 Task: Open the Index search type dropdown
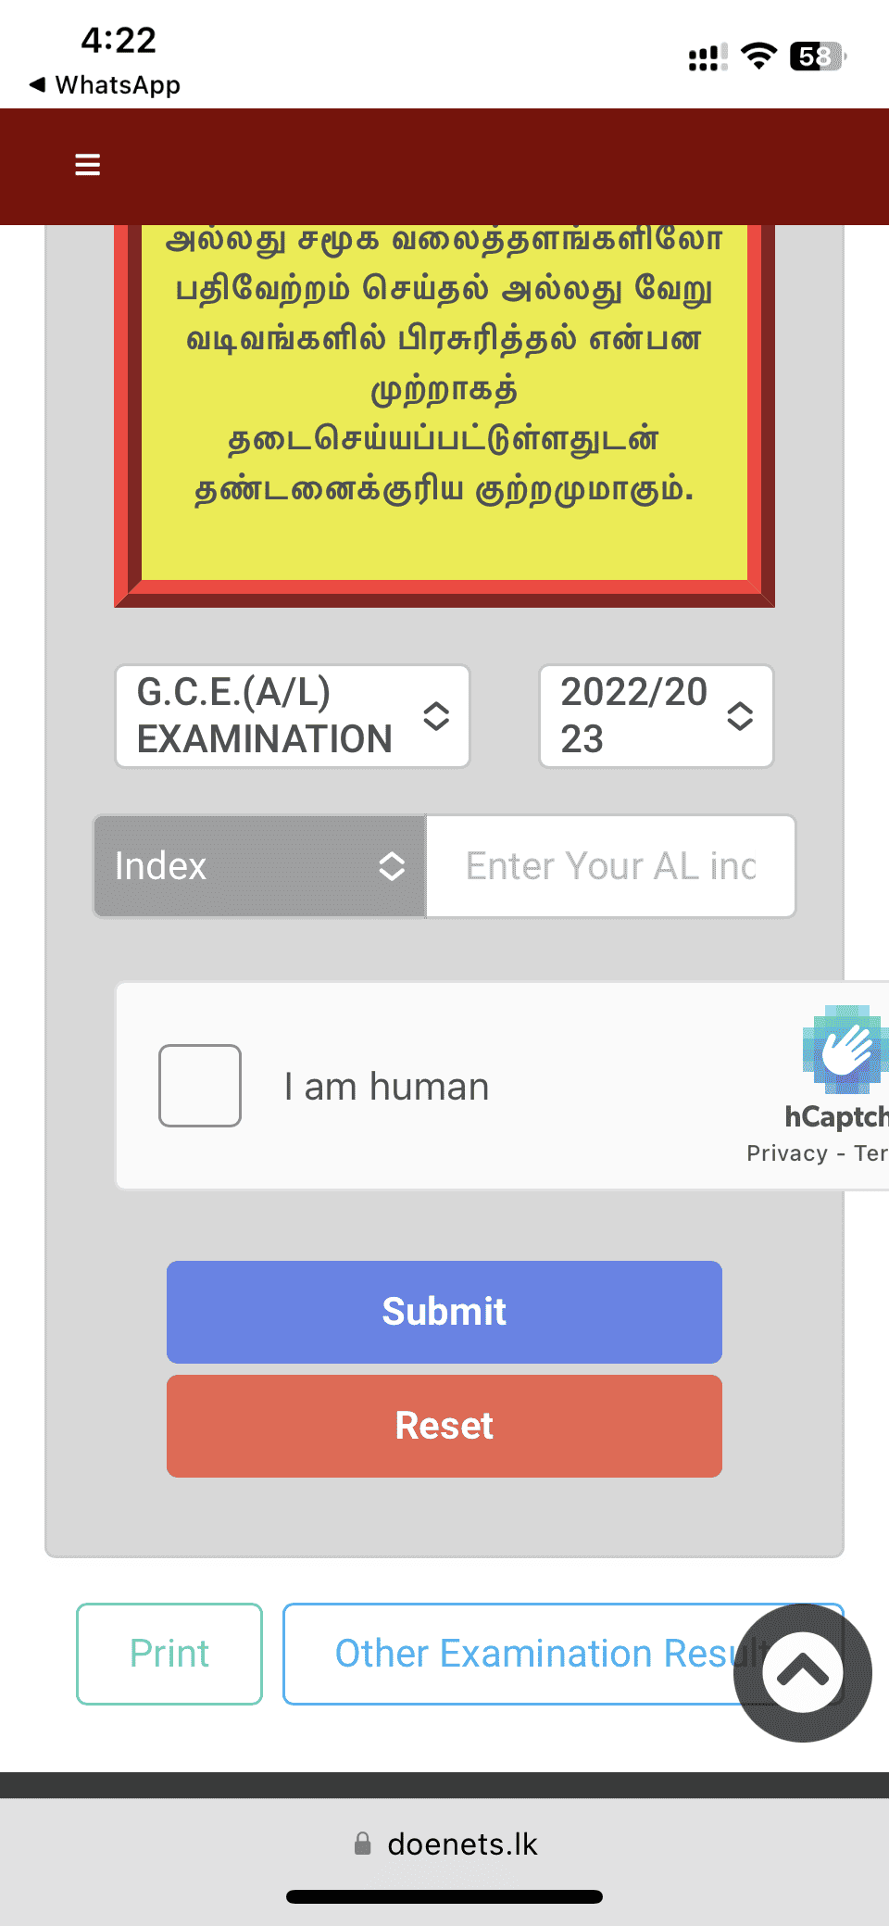232,866
